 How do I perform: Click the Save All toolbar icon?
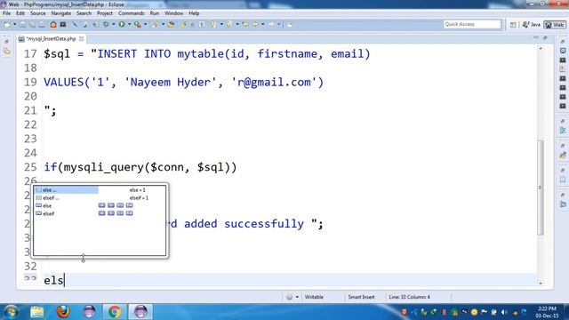[x=32, y=24]
